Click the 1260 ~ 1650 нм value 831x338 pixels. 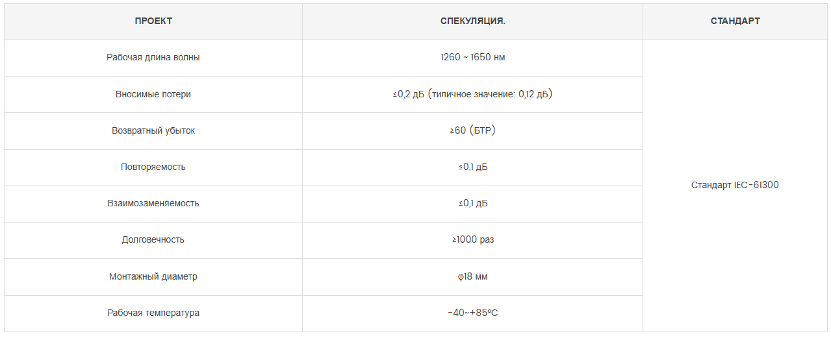472,57
